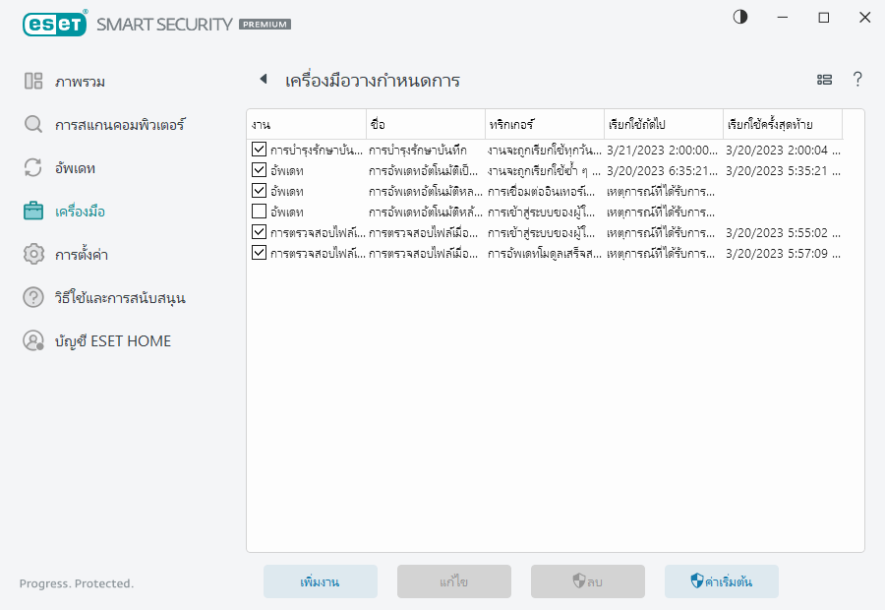Click the Update (อัพเดท) refresh icon
The image size is (885, 610).
point(33,168)
